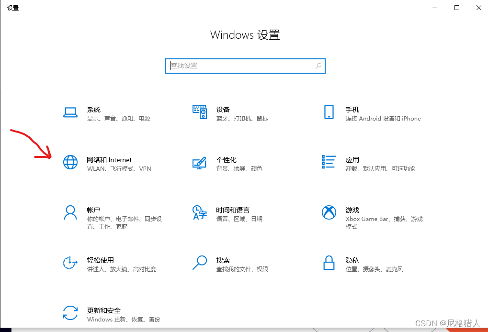The image size is (488, 332).
Task: Click the text WLAN、飞行模式、VPN
Action: click(x=119, y=169)
